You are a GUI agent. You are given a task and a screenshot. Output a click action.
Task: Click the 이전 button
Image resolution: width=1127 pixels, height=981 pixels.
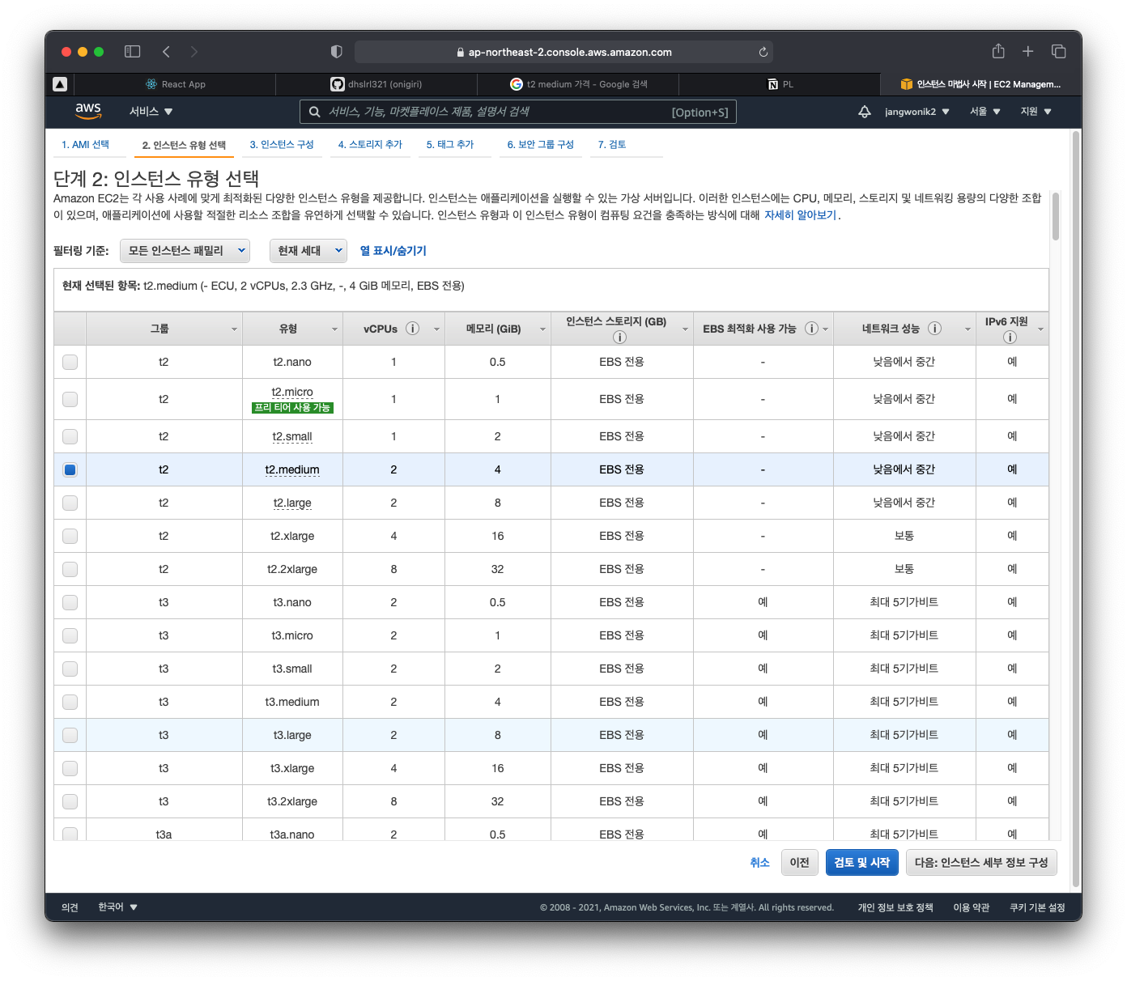[800, 863]
